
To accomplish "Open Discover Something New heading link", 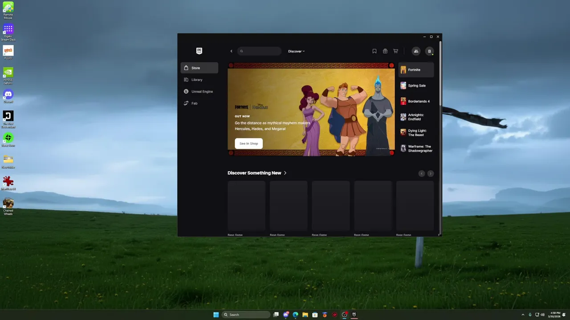I will pos(257,173).
